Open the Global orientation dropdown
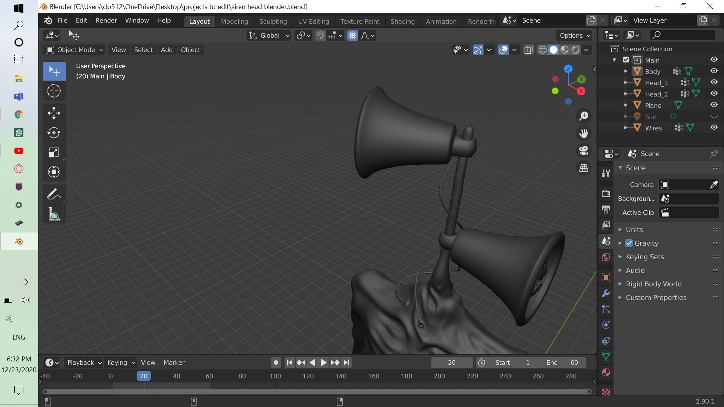 tap(269, 35)
